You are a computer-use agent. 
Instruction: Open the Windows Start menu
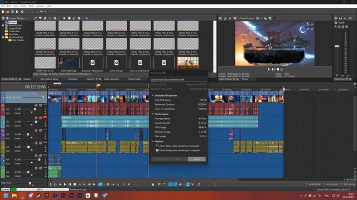6,196
